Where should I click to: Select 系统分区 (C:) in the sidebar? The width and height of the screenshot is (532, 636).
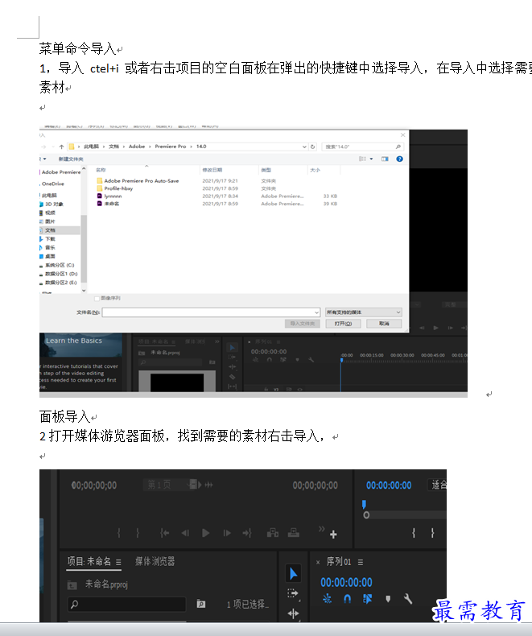click(60, 266)
